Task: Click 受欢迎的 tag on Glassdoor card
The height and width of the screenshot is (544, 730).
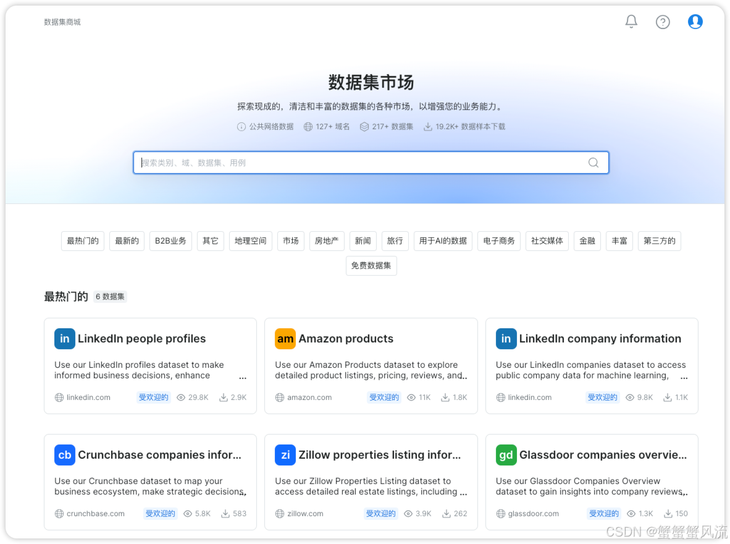Action: [604, 514]
